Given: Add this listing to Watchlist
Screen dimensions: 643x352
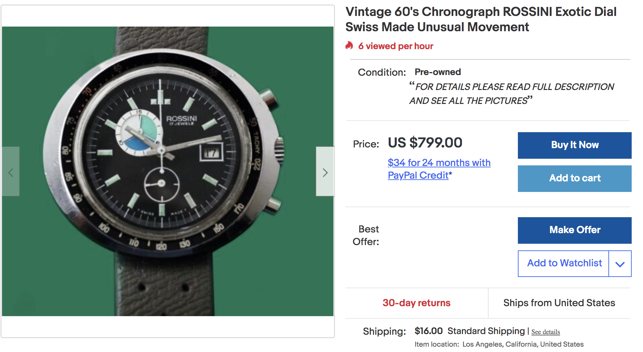Looking at the screenshot, I should coord(564,263).
